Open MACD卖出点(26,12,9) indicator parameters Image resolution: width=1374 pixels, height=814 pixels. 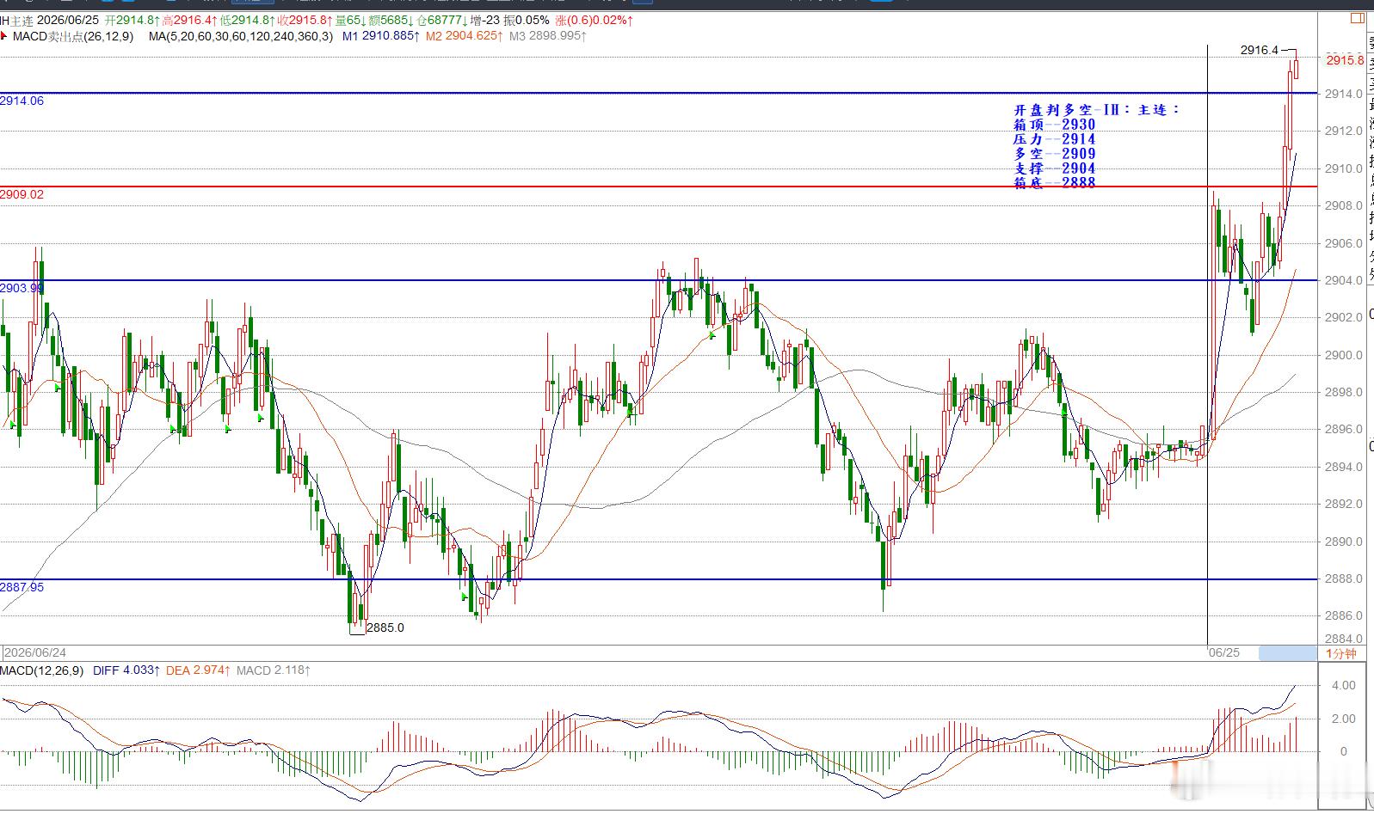[73, 36]
